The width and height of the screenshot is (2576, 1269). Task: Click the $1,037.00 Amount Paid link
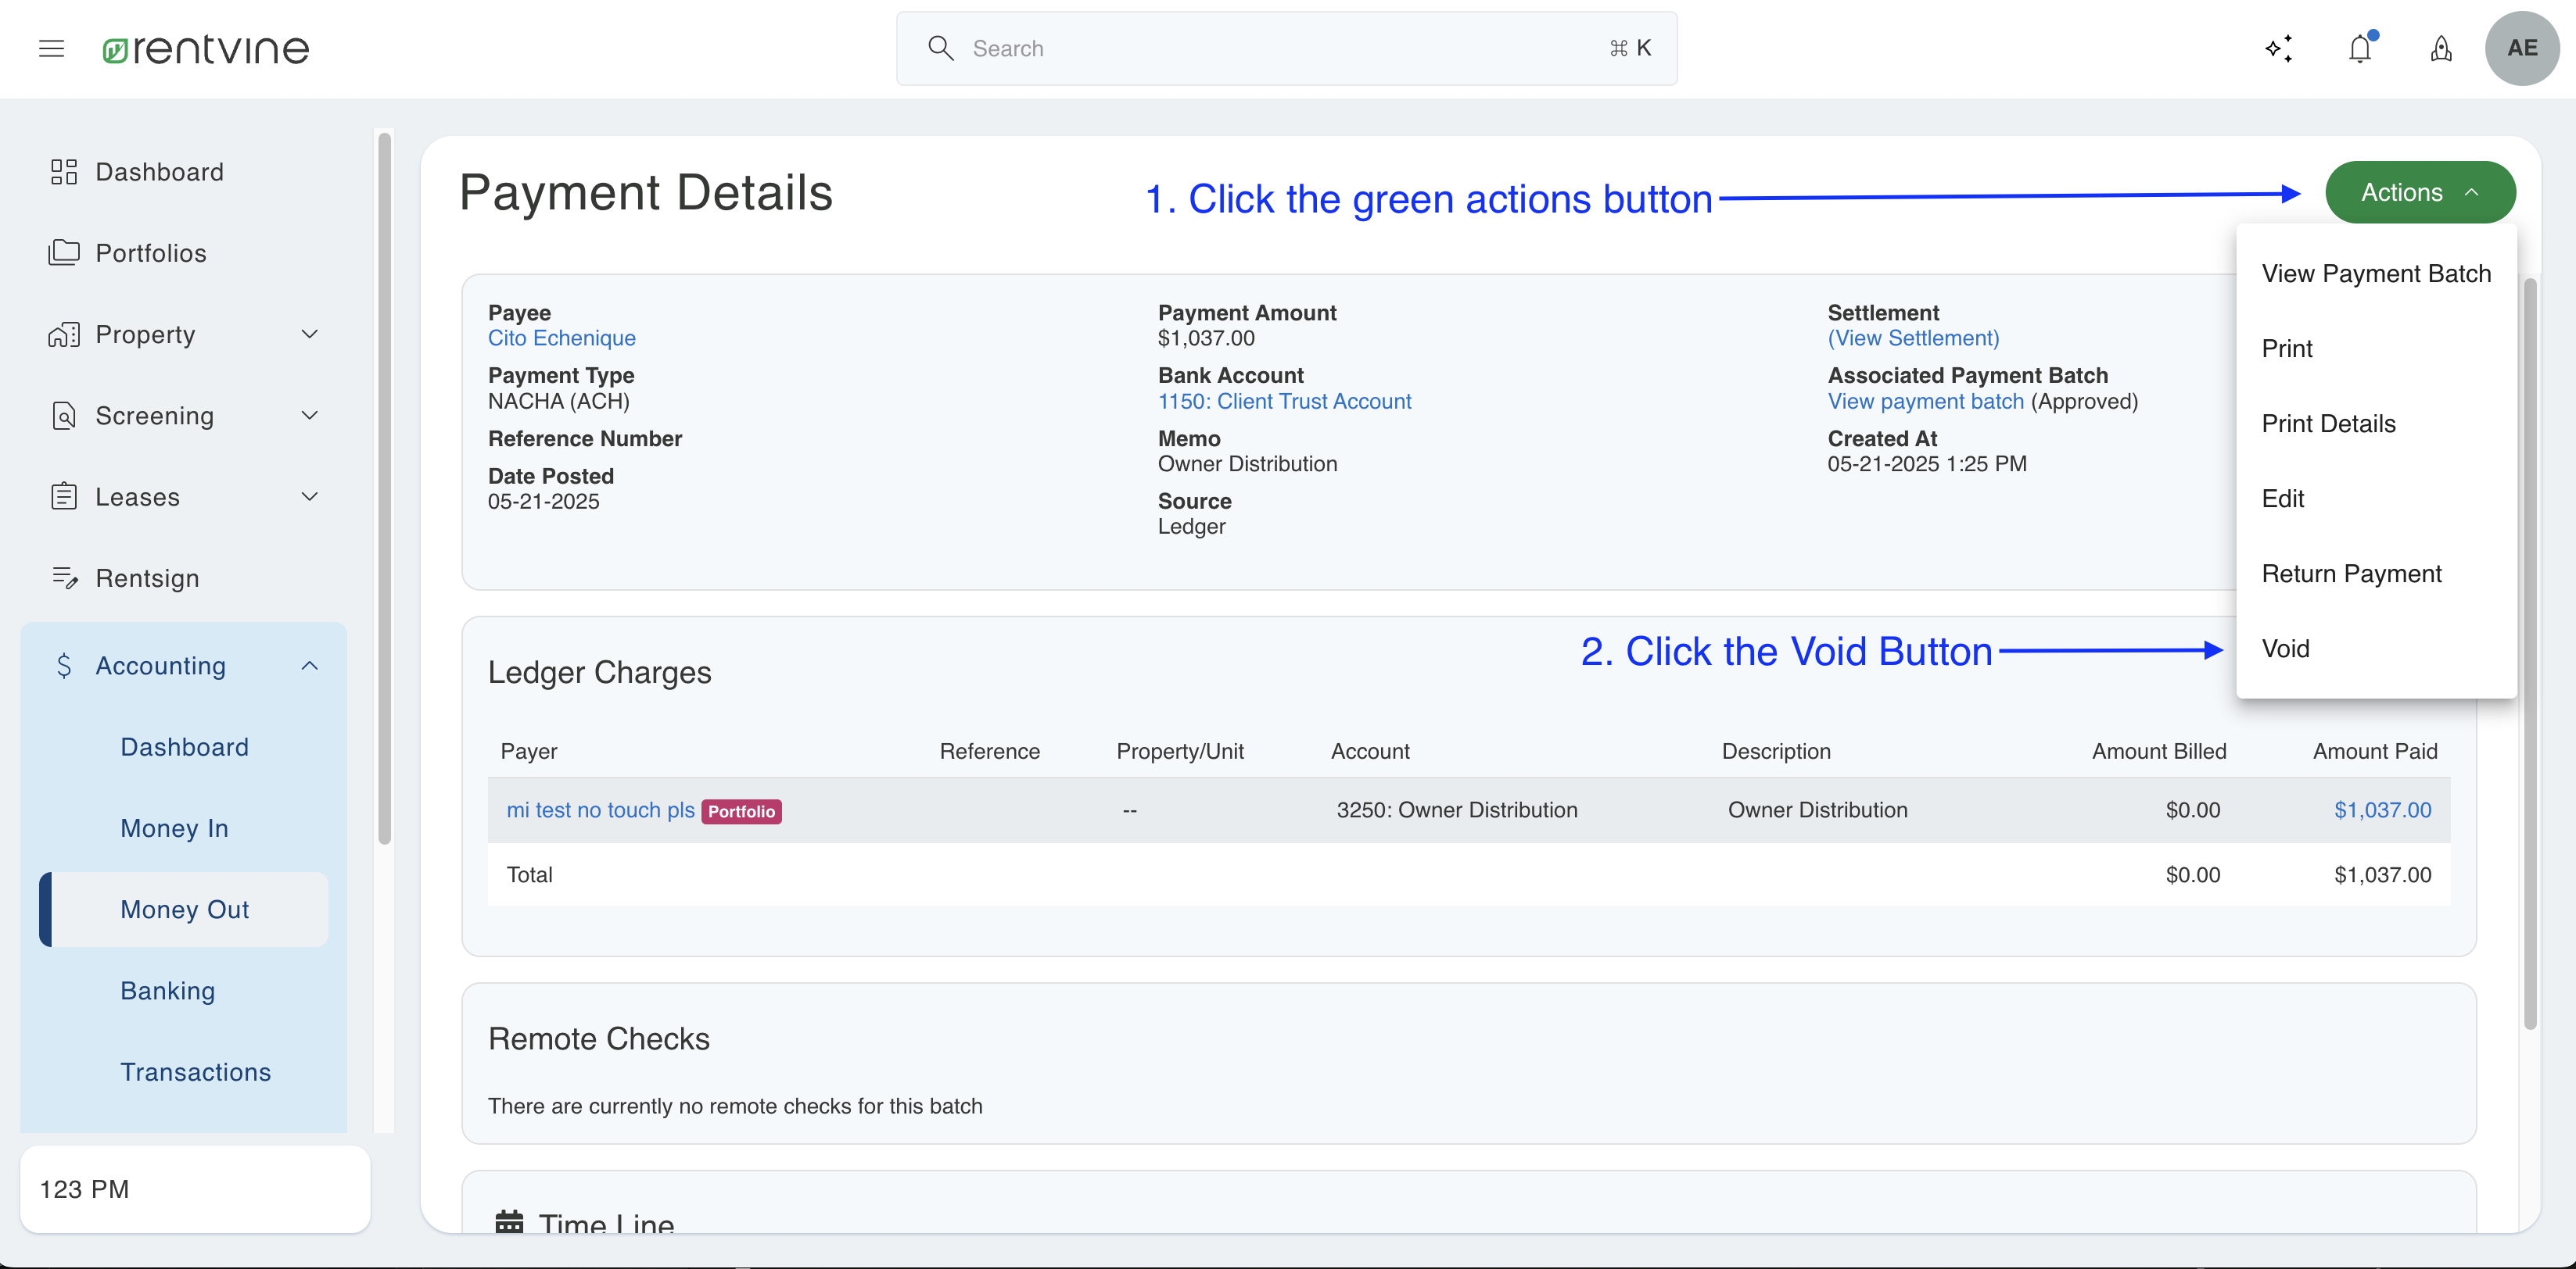click(2382, 810)
